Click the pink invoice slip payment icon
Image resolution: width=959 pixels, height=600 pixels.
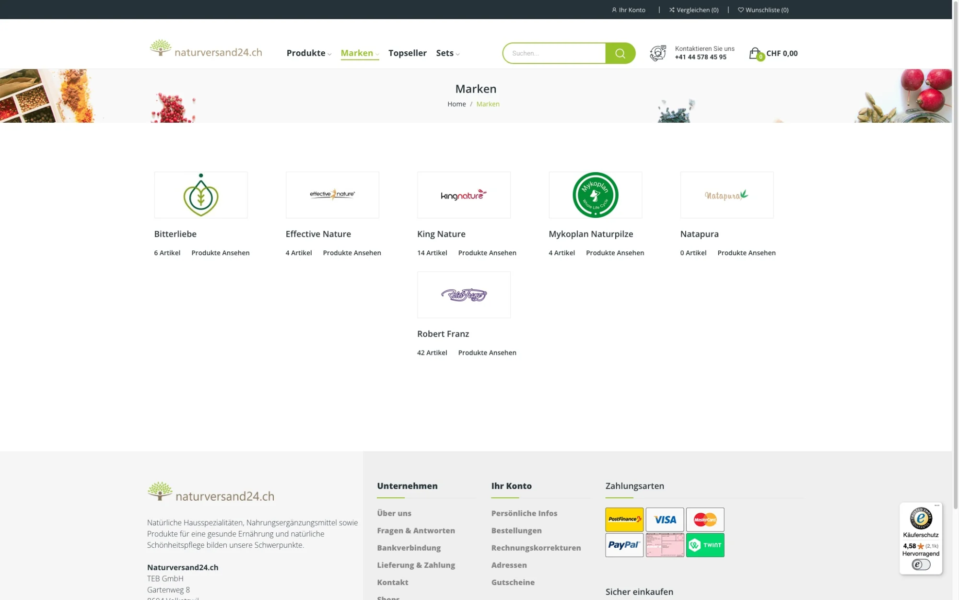(665, 545)
